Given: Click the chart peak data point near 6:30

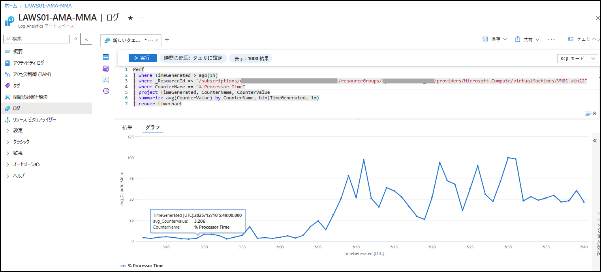Looking at the screenshot, I should (508, 158).
